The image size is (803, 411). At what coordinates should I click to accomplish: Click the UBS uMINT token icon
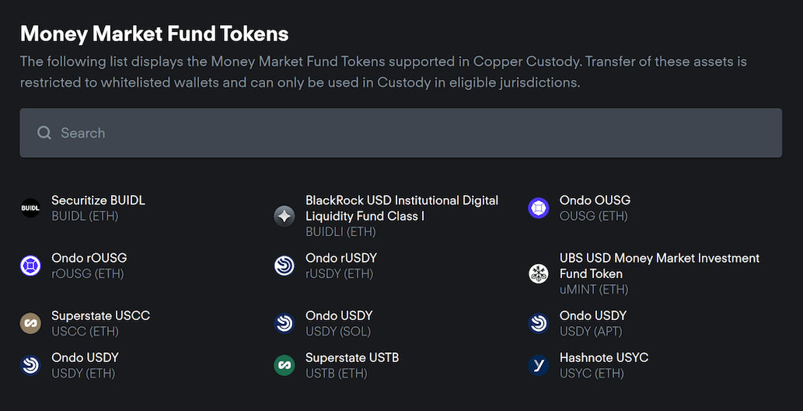click(539, 273)
